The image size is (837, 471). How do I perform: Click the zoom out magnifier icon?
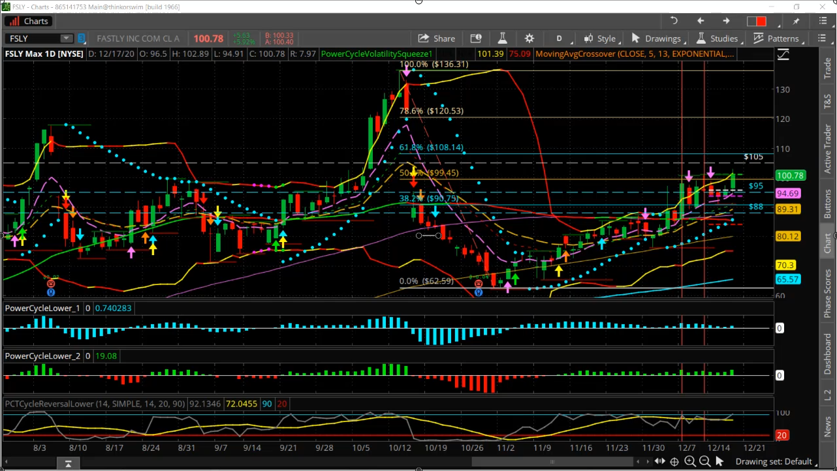tap(704, 461)
